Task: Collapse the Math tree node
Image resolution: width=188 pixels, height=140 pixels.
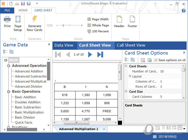Action: click(6, 60)
